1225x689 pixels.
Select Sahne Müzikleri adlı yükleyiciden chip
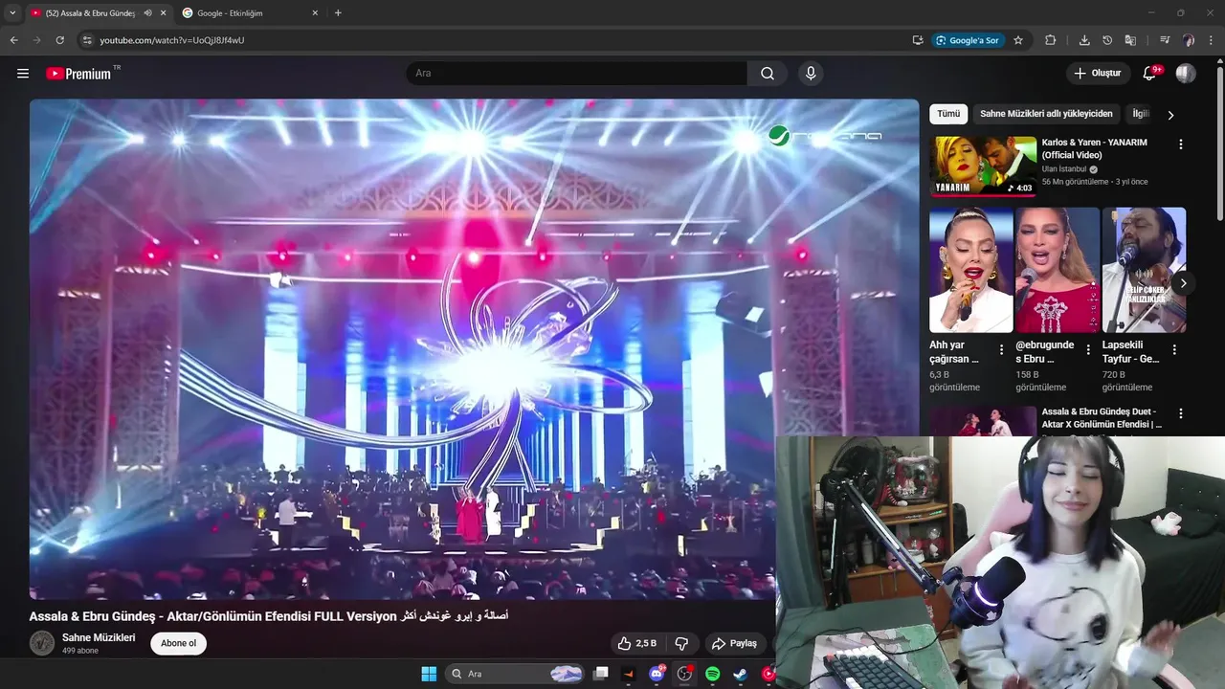(1046, 114)
